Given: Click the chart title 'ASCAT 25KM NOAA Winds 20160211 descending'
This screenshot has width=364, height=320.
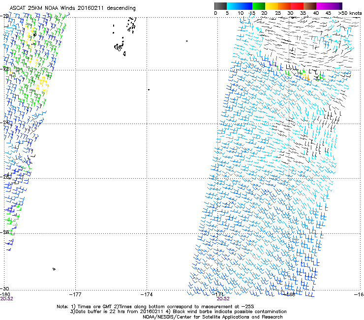Looking at the screenshot, I should tap(72, 8).
